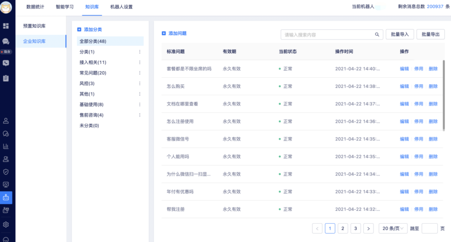Delete the 帮我注册 question
The width and height of the screenshot is (451, 242).
[x=433, y=209]
